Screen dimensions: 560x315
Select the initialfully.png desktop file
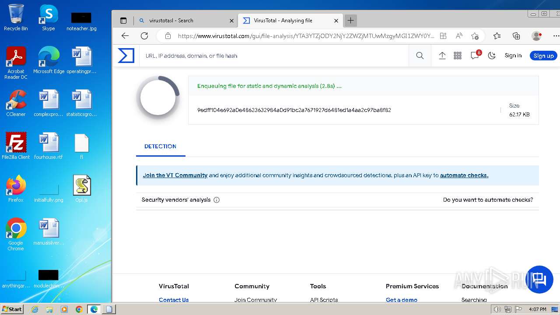(49, 193)
